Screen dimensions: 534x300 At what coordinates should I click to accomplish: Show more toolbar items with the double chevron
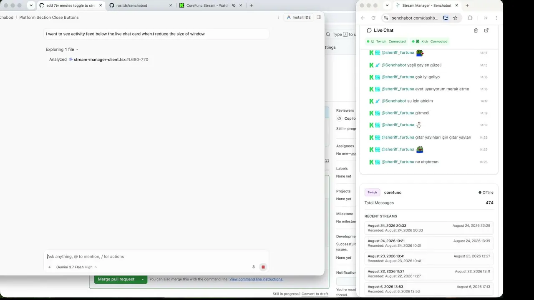486,18
